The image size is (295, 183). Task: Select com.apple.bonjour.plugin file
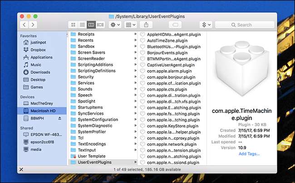pos(172,77)
